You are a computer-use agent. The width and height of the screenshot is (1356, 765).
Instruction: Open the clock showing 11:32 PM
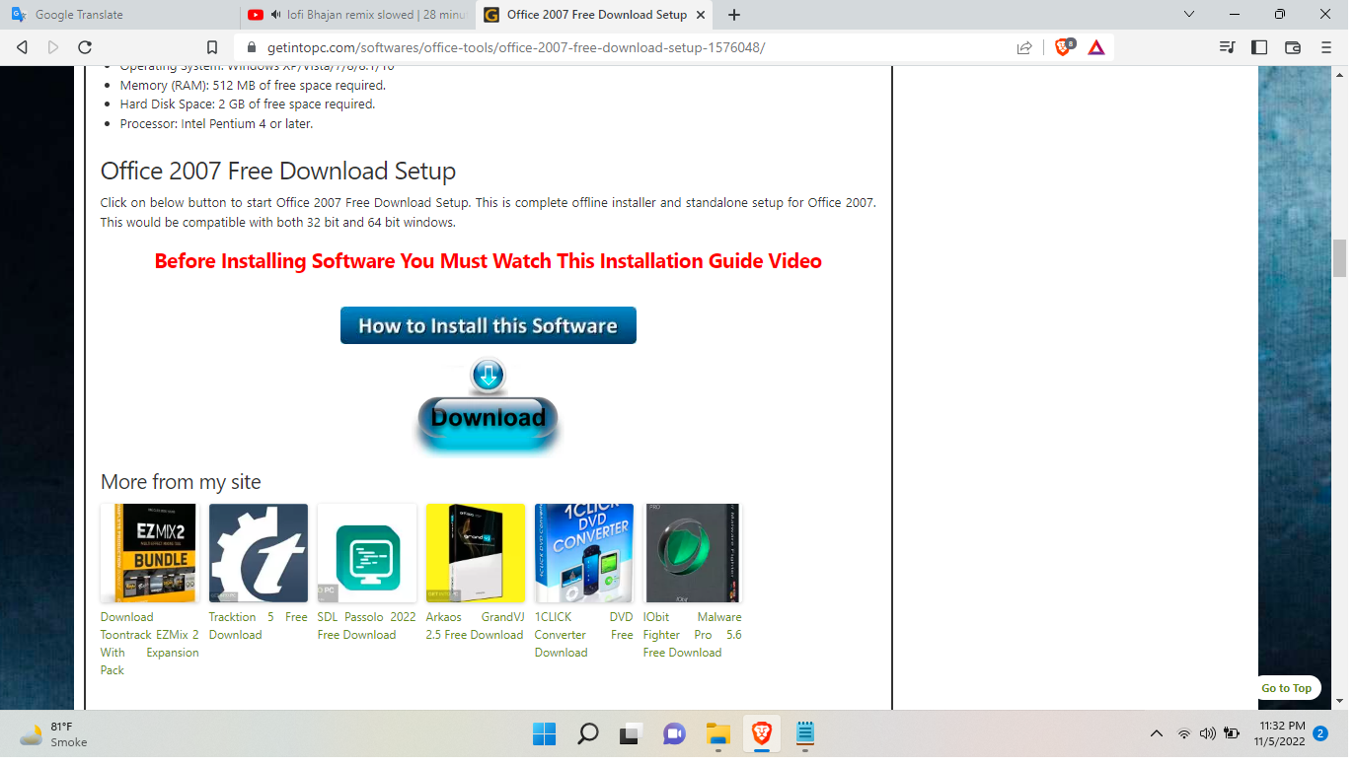(1280, 733)
